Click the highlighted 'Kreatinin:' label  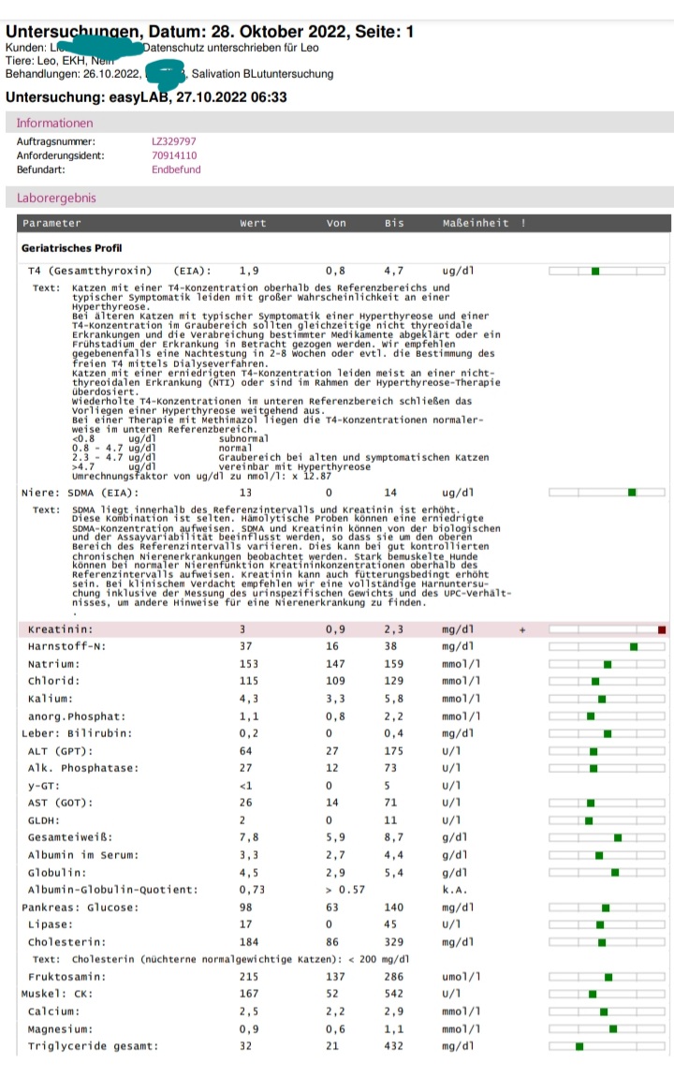pyautogui.click(x=61, y=629)
